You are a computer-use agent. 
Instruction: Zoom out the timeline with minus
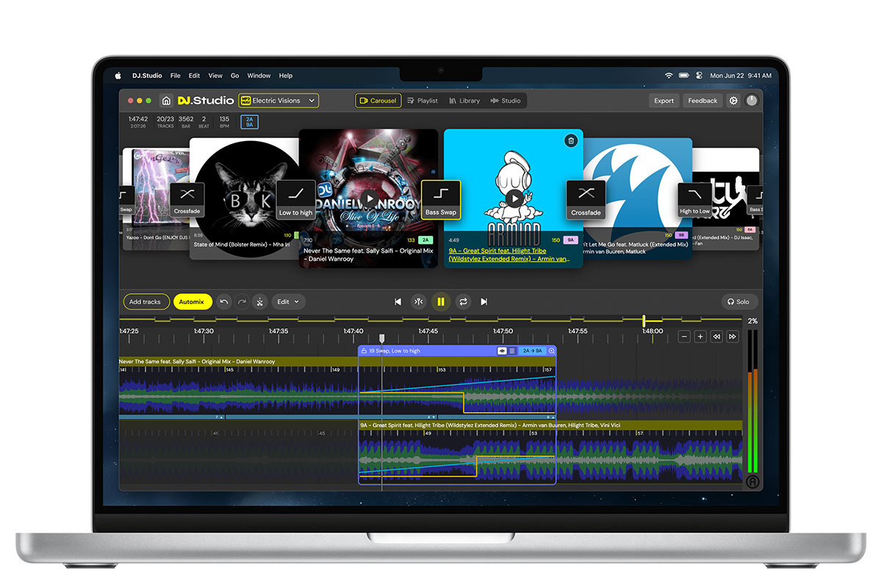(x=684, y=336)
